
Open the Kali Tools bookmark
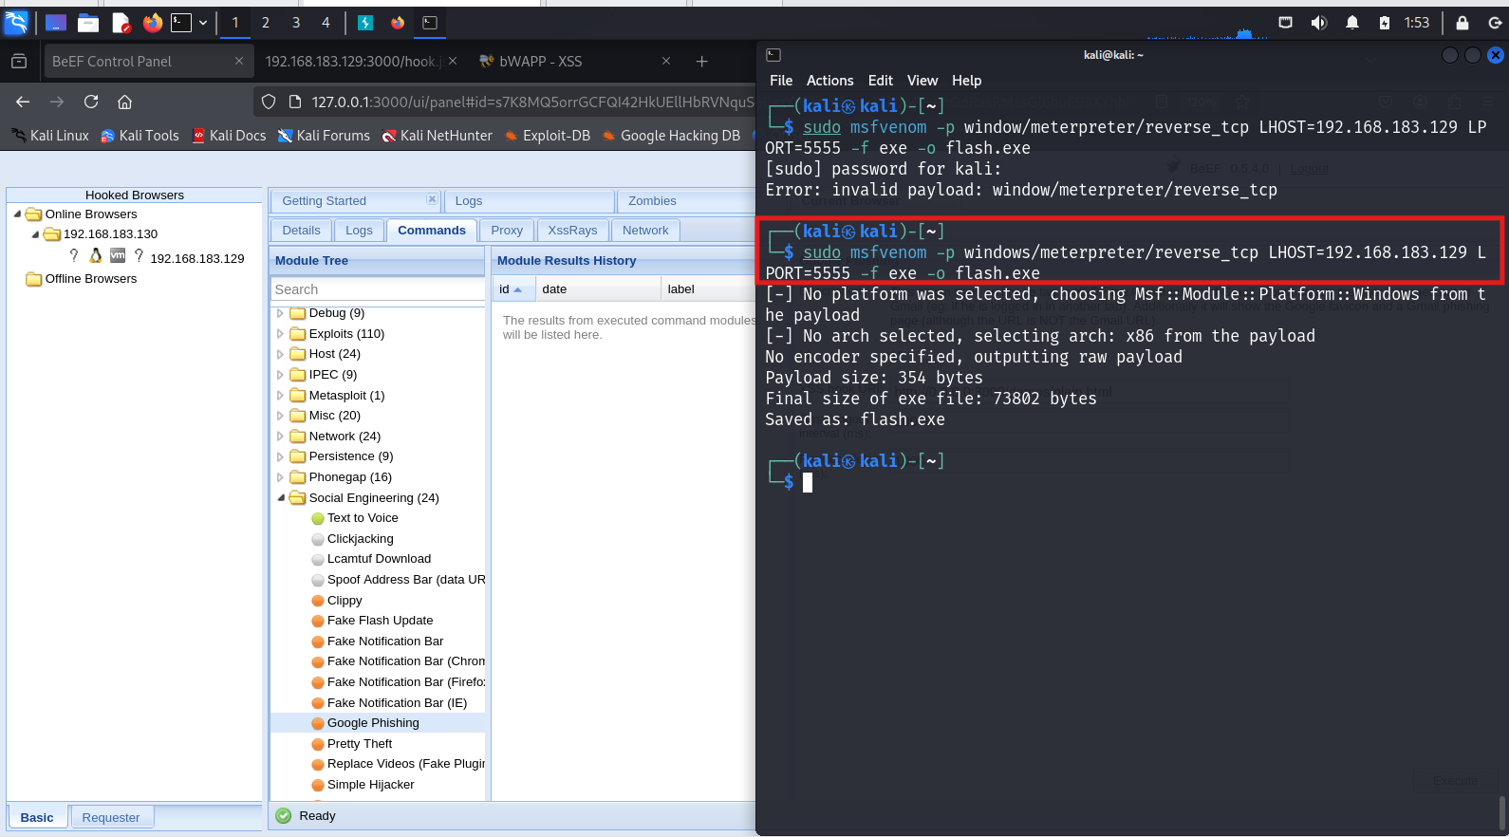140,136
